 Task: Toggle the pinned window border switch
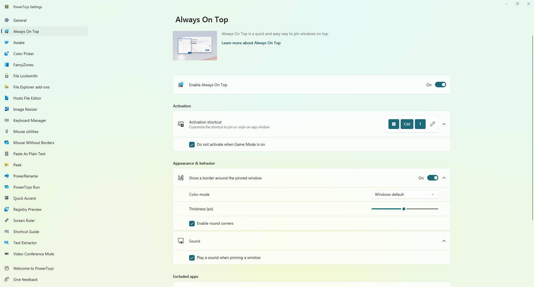[432, 178]
